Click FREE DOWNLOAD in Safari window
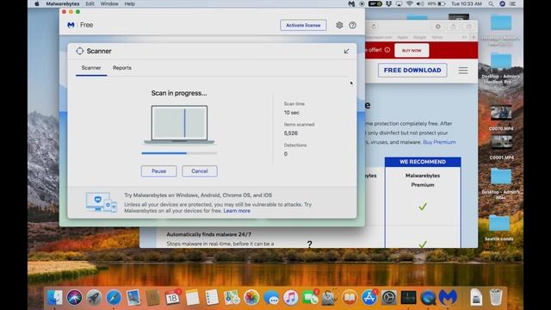The width and height of the screenshot is (551, 310). click(412, 71)
